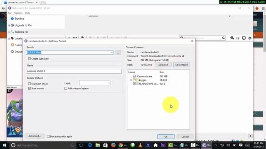The height and width of the screenshot is (149, 266).
Task: Sort contents by Name column
Action: tap(132, 72)
